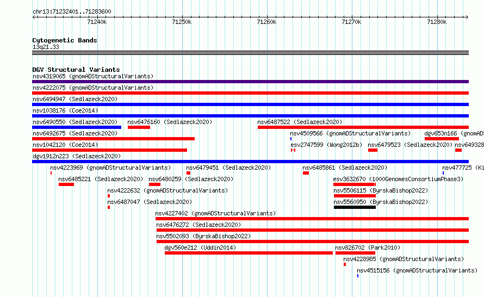Open nsv6485221 (Sedlazeck2020) label

pos(101,179)
